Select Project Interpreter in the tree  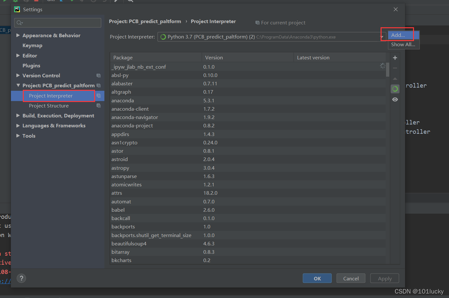click(x=51, y=96)
